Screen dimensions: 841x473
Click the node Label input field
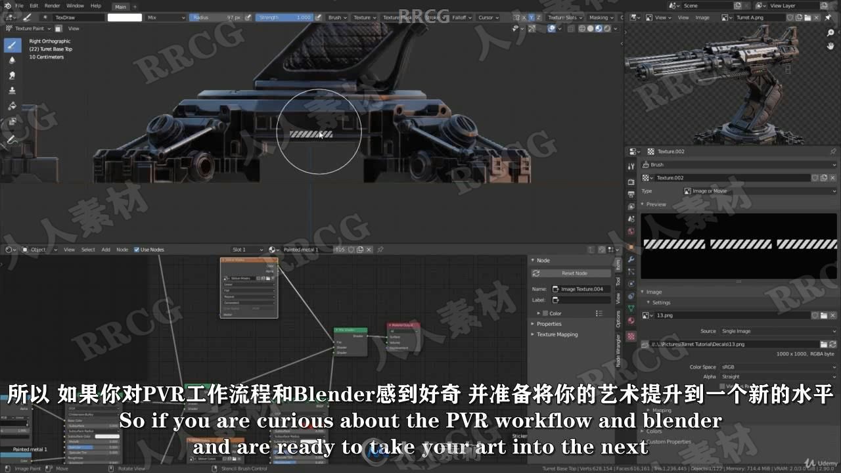point(581,300)
